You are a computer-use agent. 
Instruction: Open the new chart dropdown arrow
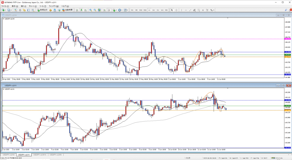[5, 10]
